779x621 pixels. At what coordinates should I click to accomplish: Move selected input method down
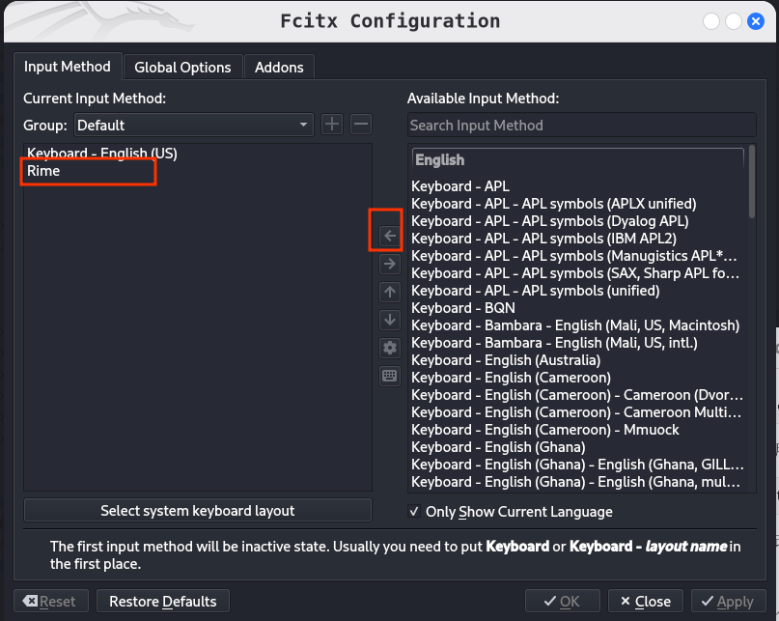pos(389,320)
